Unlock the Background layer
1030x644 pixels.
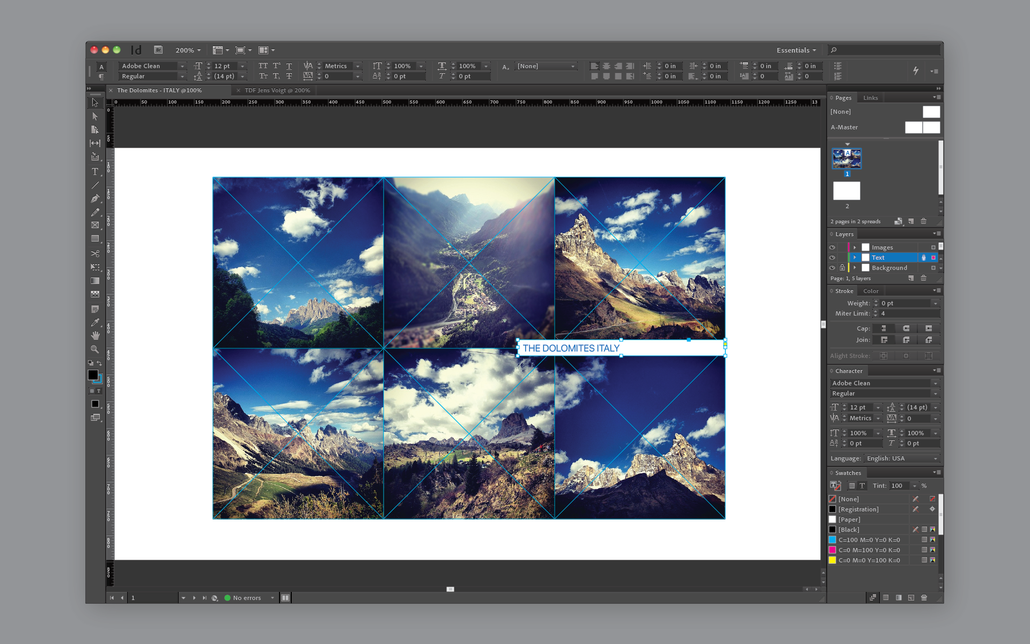(x=842, y=268)
